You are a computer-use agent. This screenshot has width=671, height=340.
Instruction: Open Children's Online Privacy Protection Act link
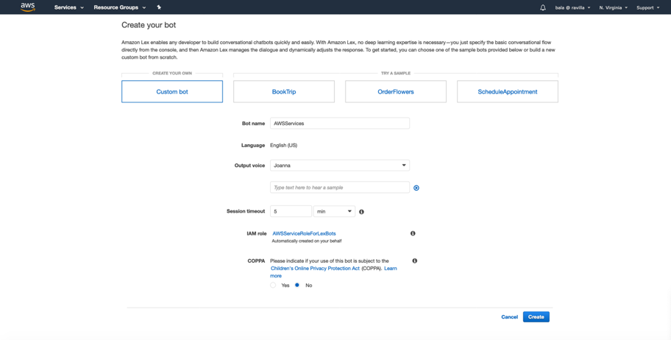pyautogui.click(x=316, y=269)
